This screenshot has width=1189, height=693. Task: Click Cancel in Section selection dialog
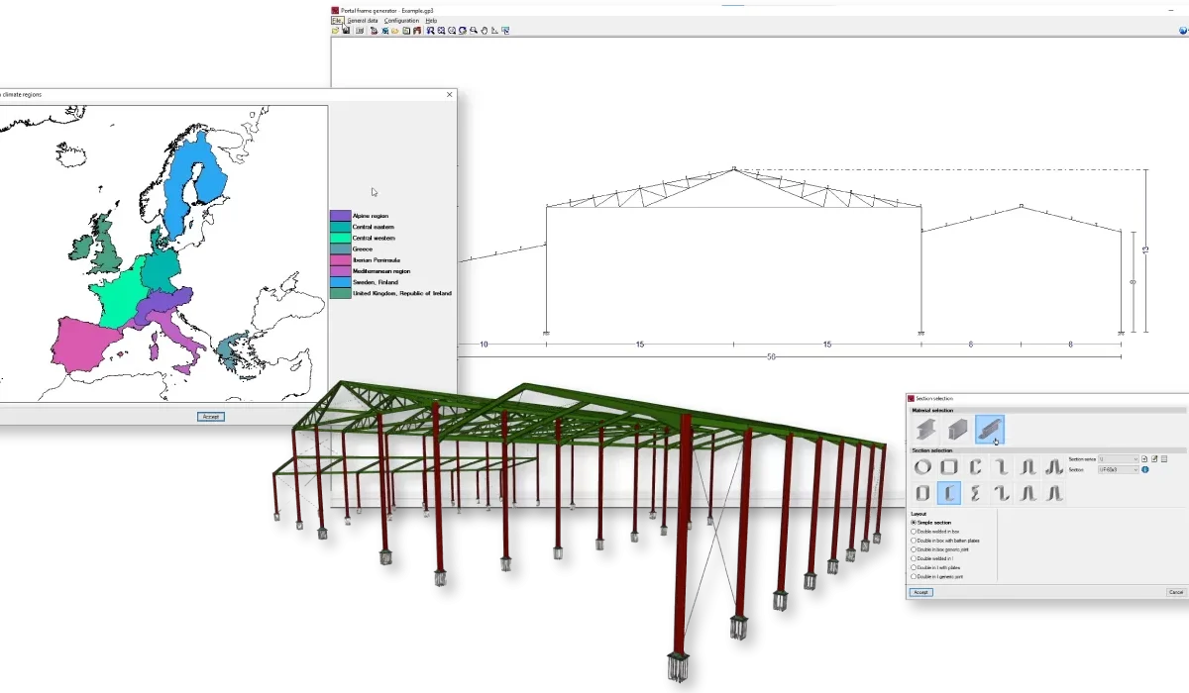click(x=1176, y=592)
